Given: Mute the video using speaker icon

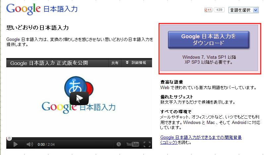Looking at the screenshot, I should 30,144.
